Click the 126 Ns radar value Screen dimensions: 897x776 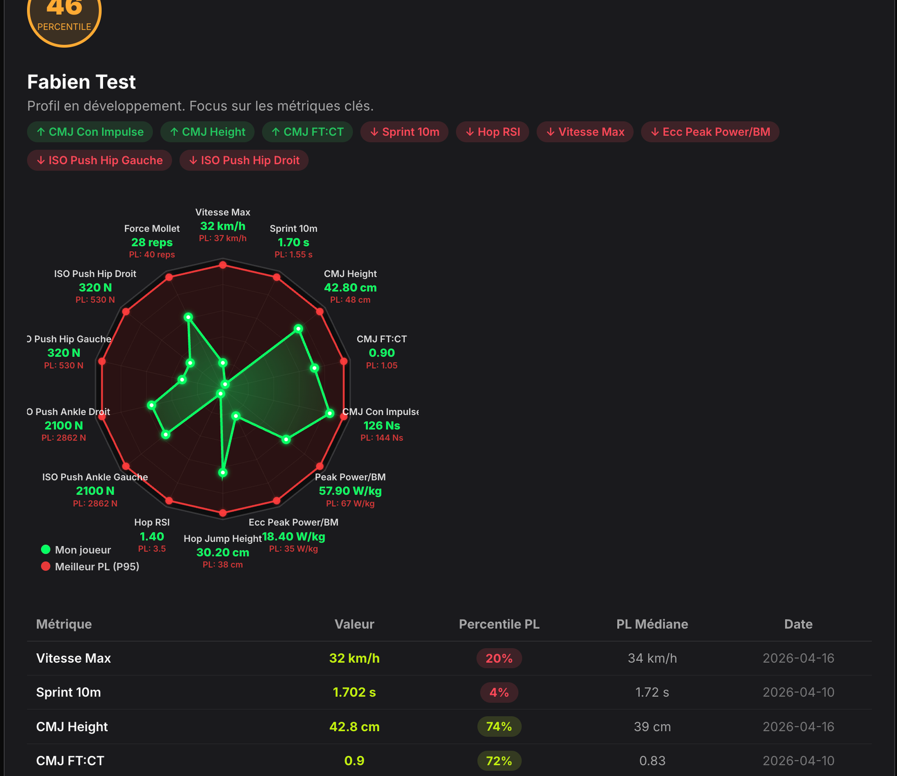tap(382, 426)
